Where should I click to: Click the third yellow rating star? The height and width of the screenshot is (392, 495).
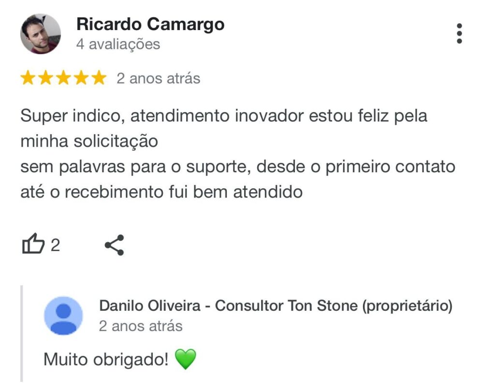[x=63, y=78]
